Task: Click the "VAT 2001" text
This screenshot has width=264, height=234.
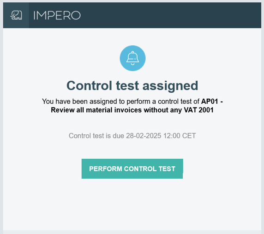Action: point(198,110)
